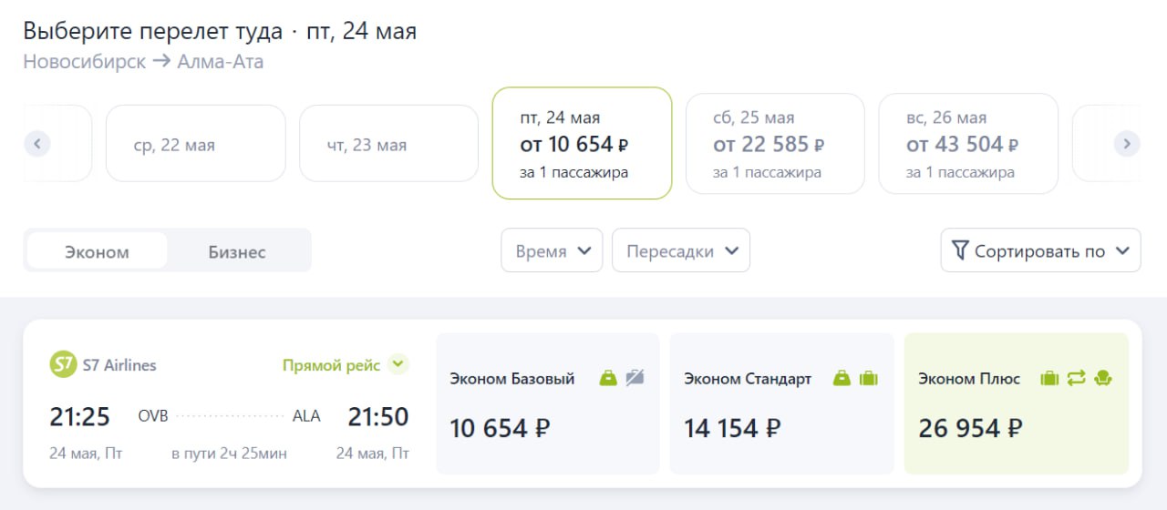Open the Сортировать по dropdown

pyautogui.click(x=1040, y=250)
